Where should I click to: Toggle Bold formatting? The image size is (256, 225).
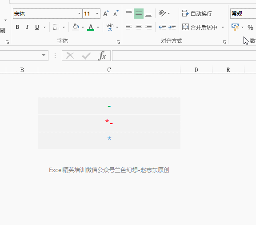(x=17, y=27)
